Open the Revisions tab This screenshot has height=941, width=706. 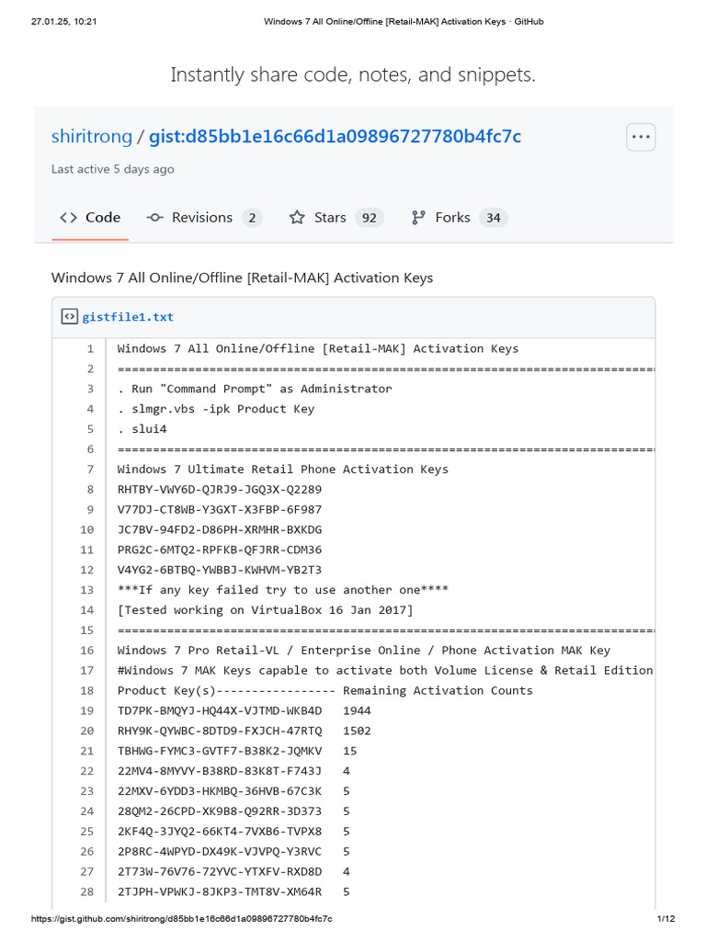pos(203,218)
